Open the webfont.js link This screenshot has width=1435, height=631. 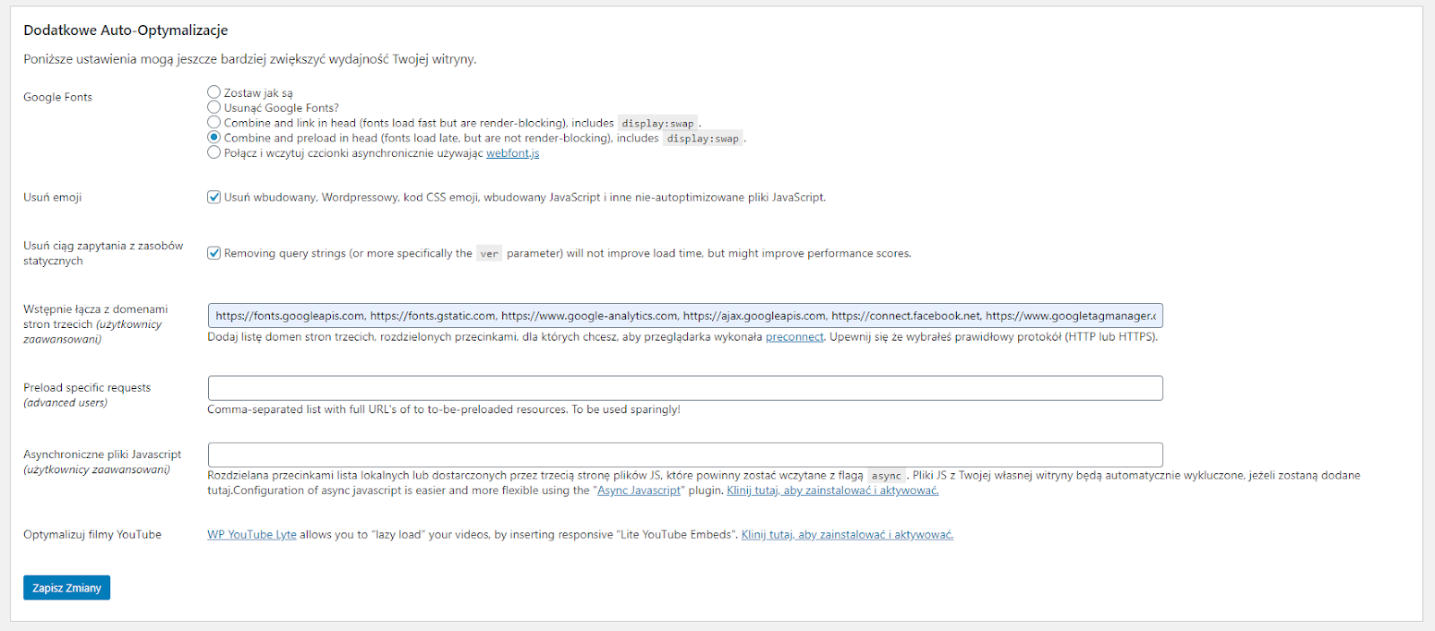click(512, 153)
